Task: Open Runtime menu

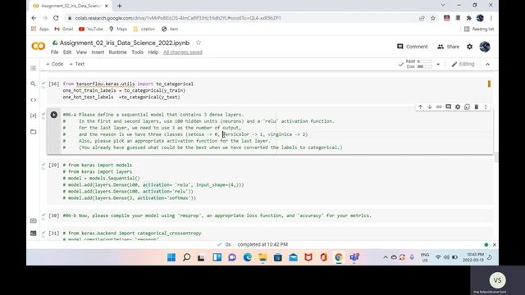Action: (117, 52)
